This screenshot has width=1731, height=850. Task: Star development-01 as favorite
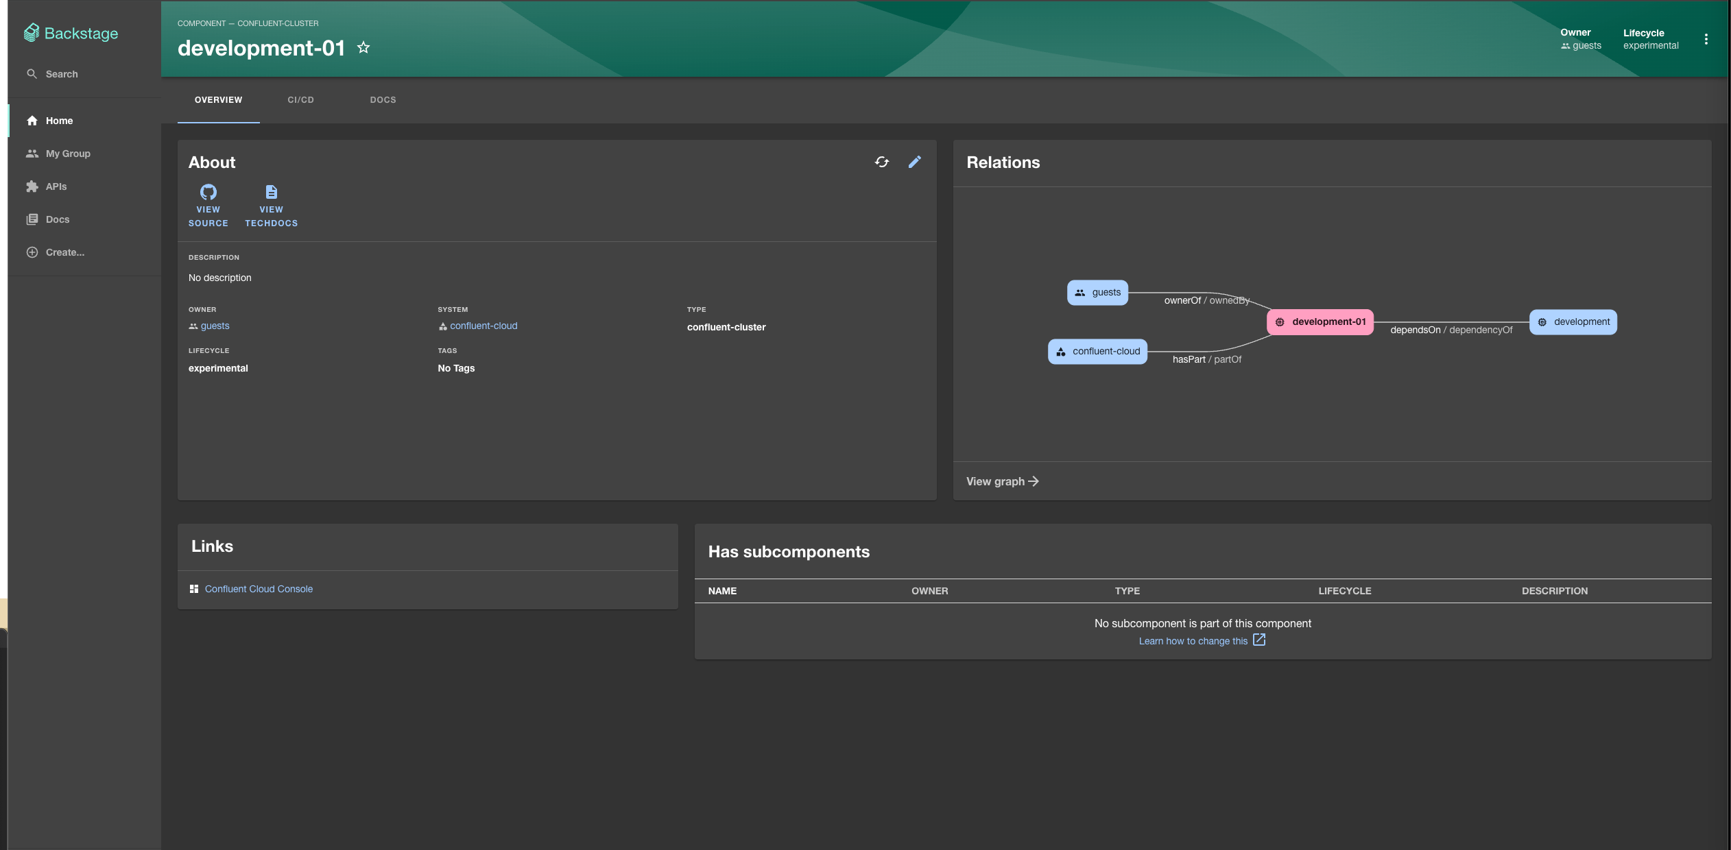point(363,47)
